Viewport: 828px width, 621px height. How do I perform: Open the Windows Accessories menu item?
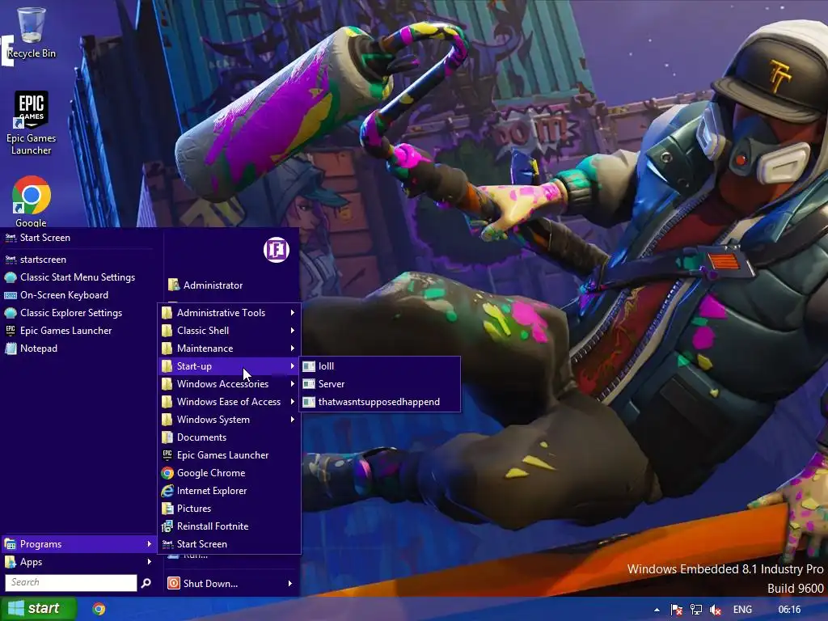tap(230, 384)
